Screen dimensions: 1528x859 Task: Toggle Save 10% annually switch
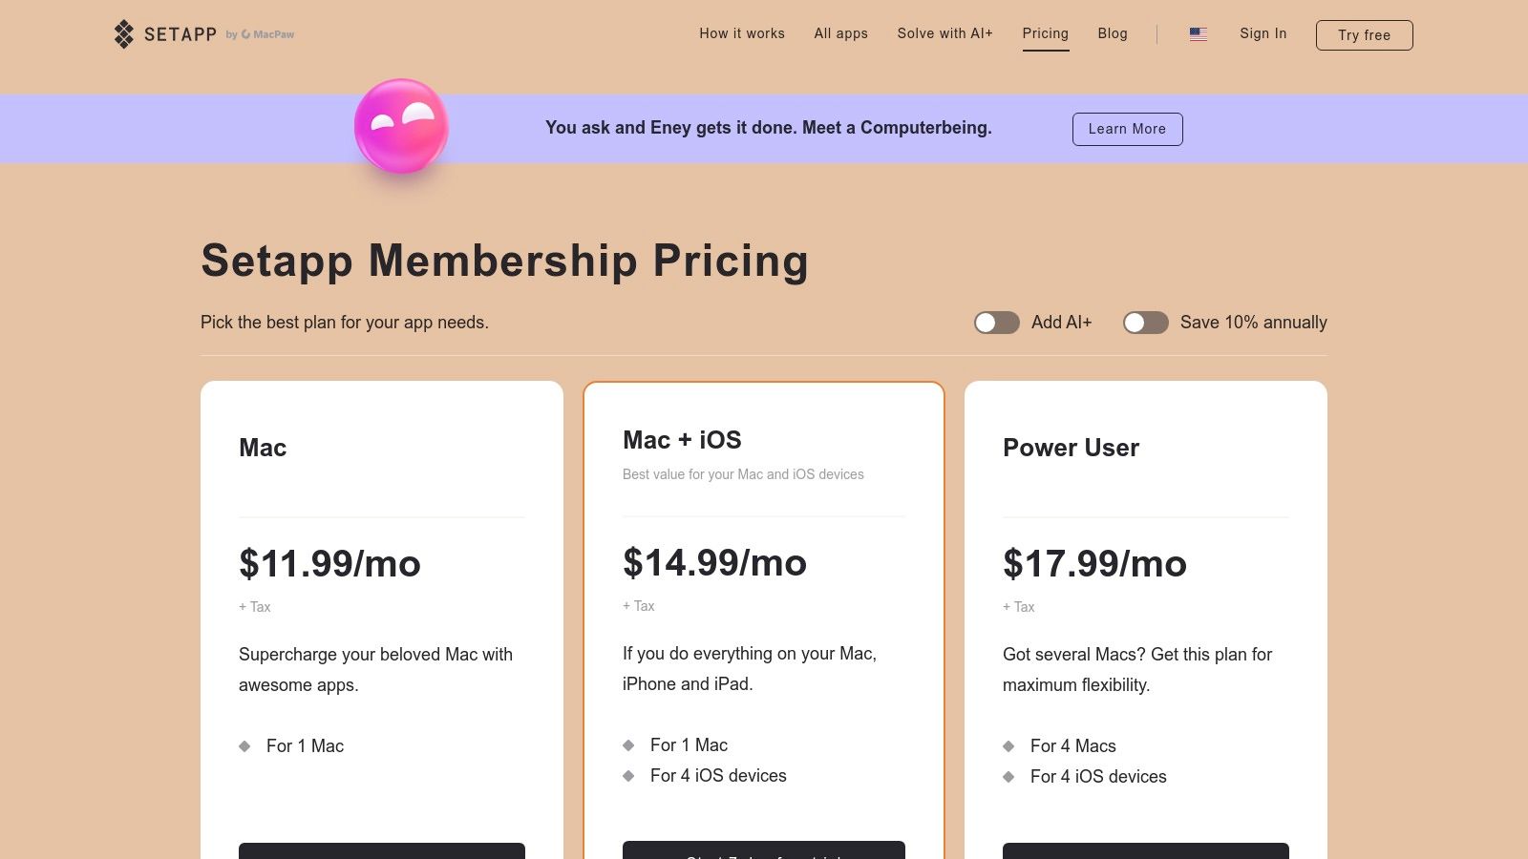tap(1145, 323)
